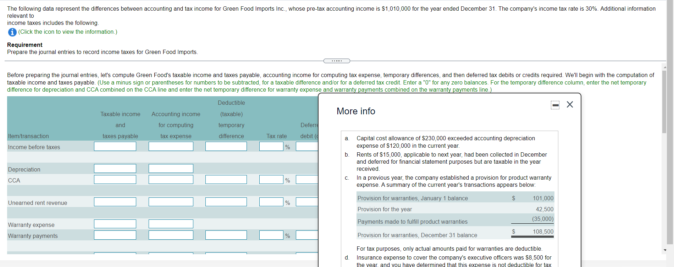Click Warranty payments deferred tax field
This screenshot has height=267, width=674.
(x=307, y=235)
